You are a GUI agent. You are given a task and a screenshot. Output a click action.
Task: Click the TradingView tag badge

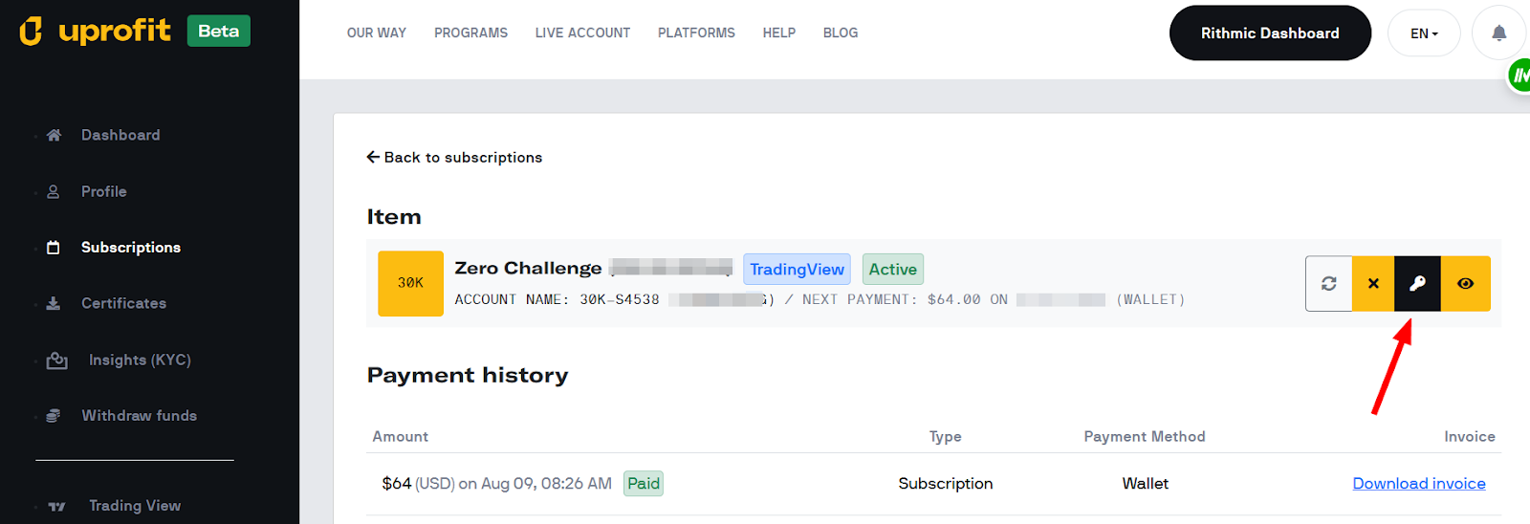pos(797,270)
